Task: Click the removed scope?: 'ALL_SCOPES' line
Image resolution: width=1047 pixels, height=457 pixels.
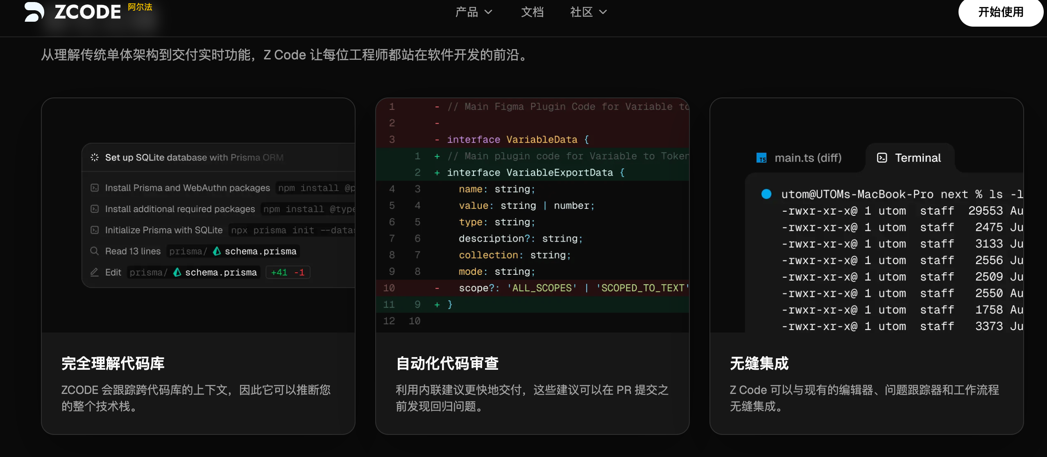Action: pyautogui.click(x=532, y=288)
